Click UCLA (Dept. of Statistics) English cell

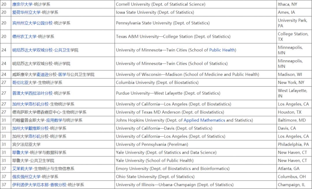195,136
